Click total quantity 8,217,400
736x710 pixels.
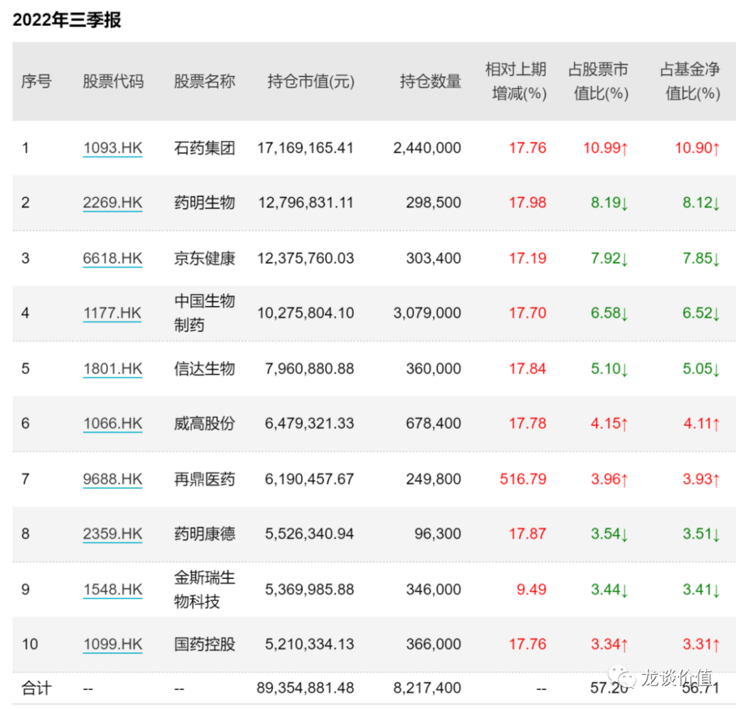pyautogui.click(x=427, y=688)
